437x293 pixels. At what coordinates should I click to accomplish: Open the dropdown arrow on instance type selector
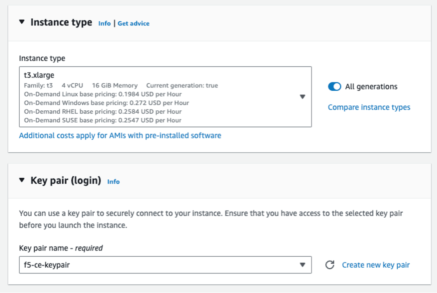[x=304, y=96]
